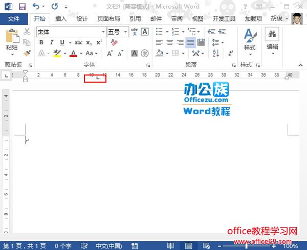Expand the Paste options arrow
The height and width of the screenshot is (250, 307).
pyautogui.click(x=12, y=55)
